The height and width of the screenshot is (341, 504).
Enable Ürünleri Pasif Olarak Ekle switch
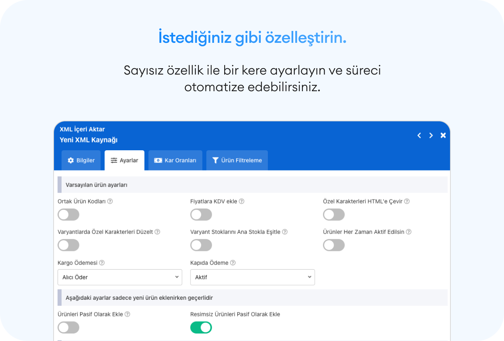69,328
